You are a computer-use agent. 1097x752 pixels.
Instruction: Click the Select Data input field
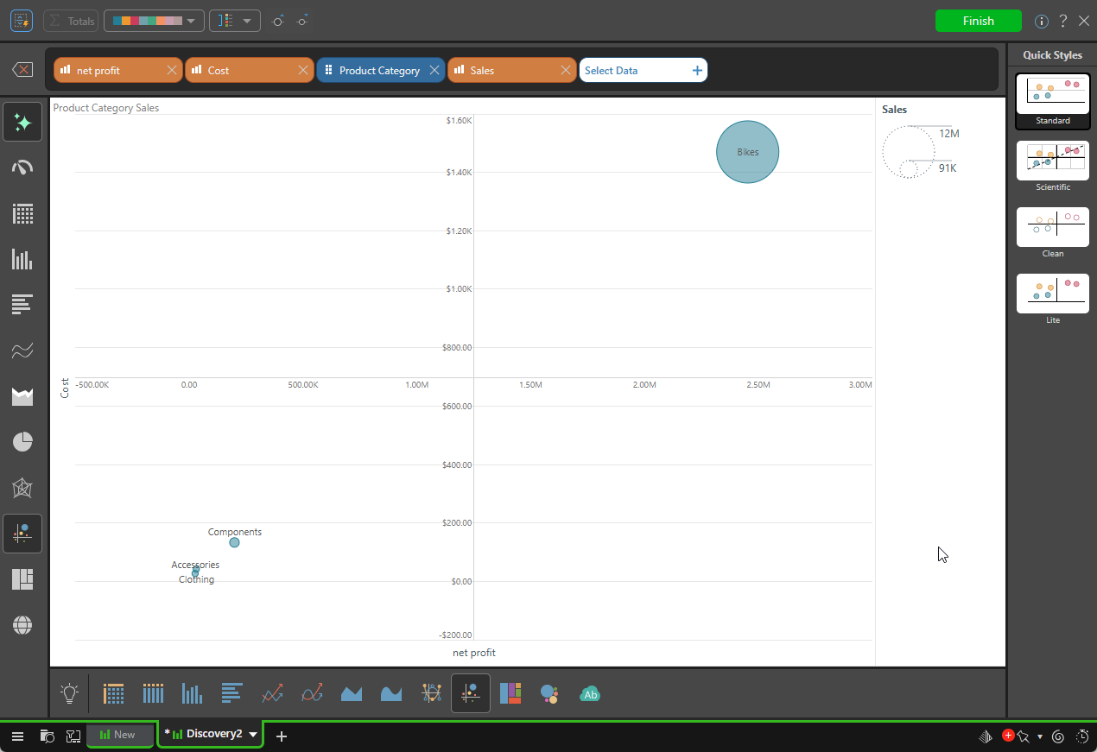tap(634, 71)
